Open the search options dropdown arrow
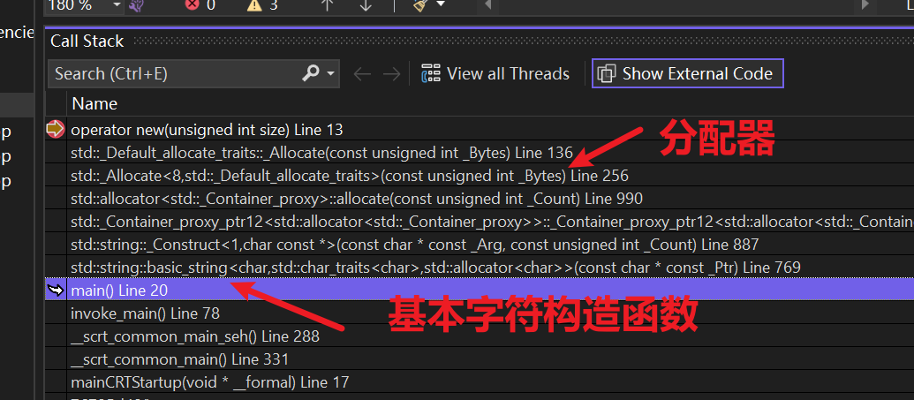The height and width of the screenshot is (400, 914). [x=331, y=74]
